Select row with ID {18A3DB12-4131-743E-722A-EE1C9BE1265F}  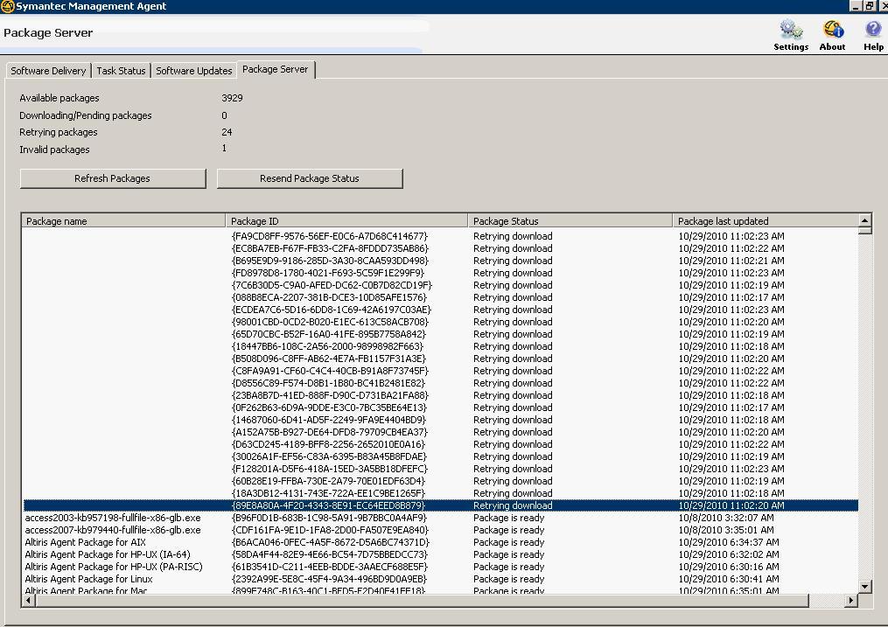[440, 493]
